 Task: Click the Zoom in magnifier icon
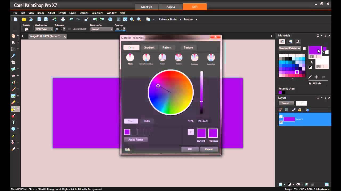tap(139, 19)
